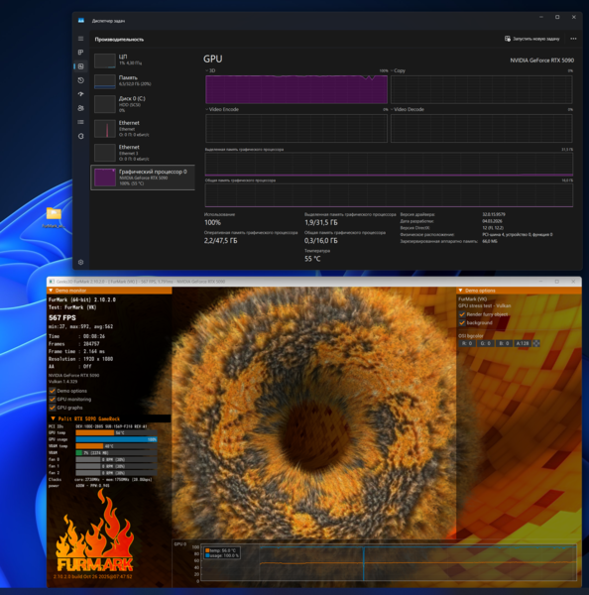The image size is (589, 595).
Task: Open the Processes page icon in sidebar
Action: [81, 53]
